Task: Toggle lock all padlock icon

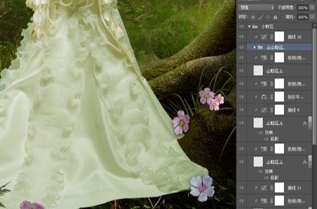Action: (275, 17)
